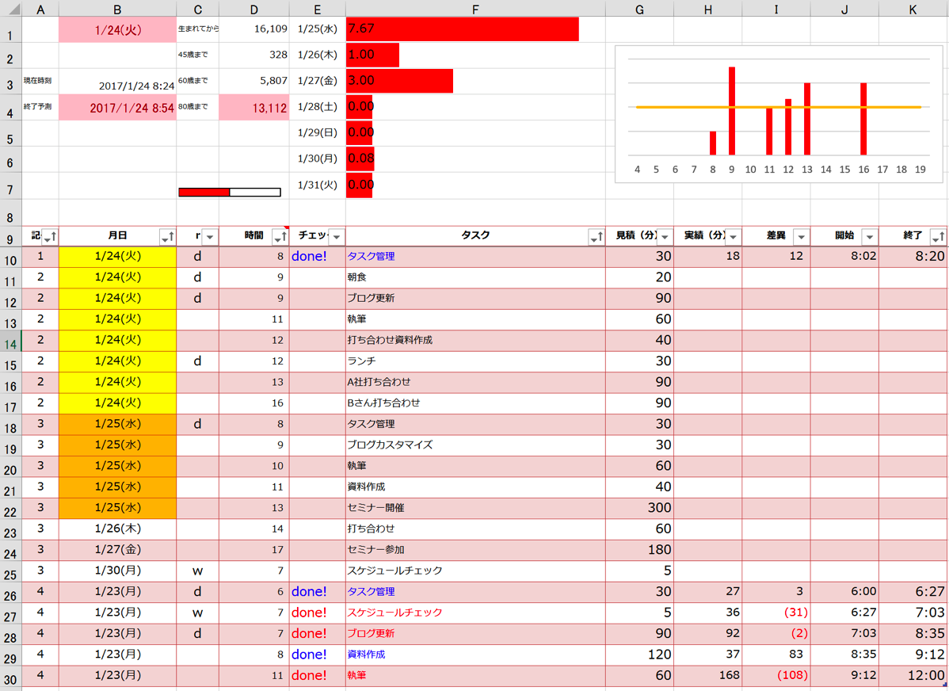This screenshot has height=691, width=949.
Task: Select column F header
Action: pyautogui.click(x=476, y=9)
